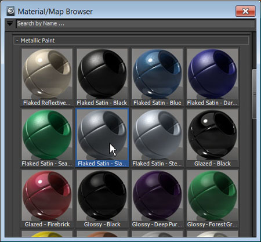
Task: Open the browser options dropdown arrow
Action: point(10,24)
